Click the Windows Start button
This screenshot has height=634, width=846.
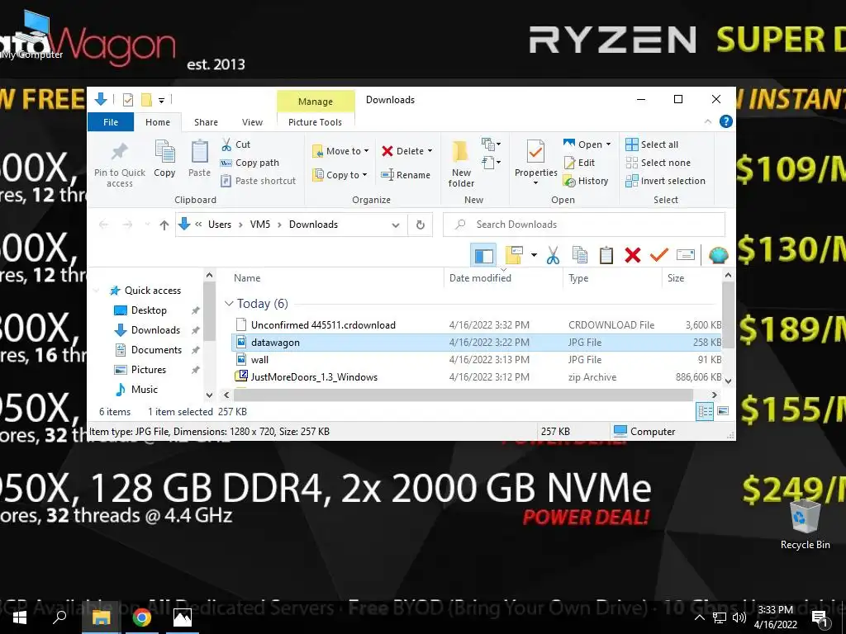20,617
